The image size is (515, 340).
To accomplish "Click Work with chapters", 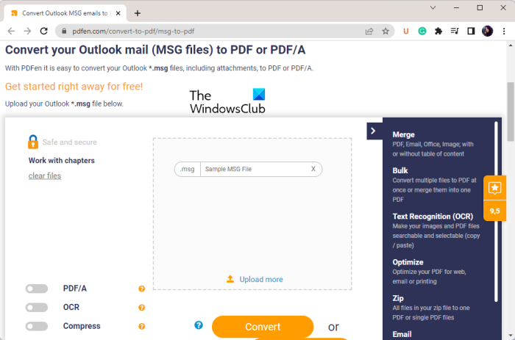I will [x=61, y=160].
